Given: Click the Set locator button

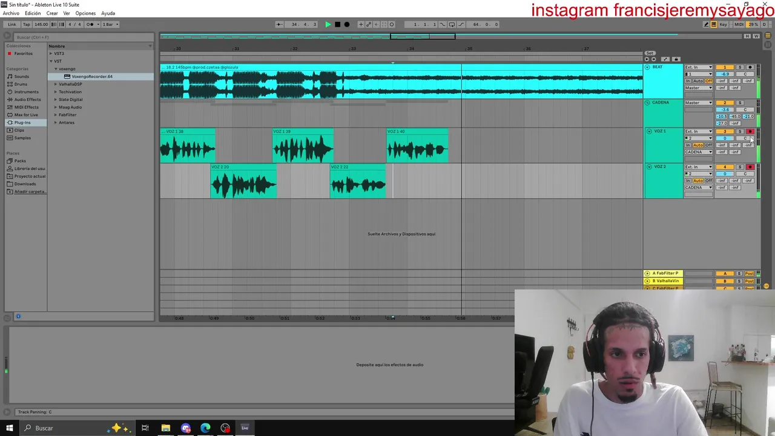Looking at the screenshot, I should point(650,53).
